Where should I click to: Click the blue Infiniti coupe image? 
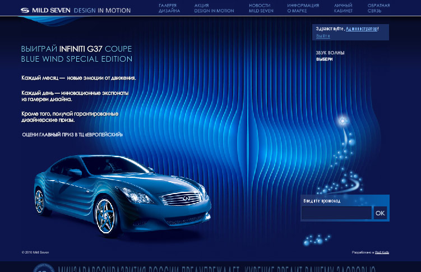(x=122, y=196)
